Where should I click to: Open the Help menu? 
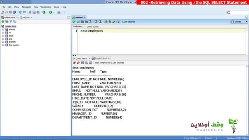tap(64, 7)
